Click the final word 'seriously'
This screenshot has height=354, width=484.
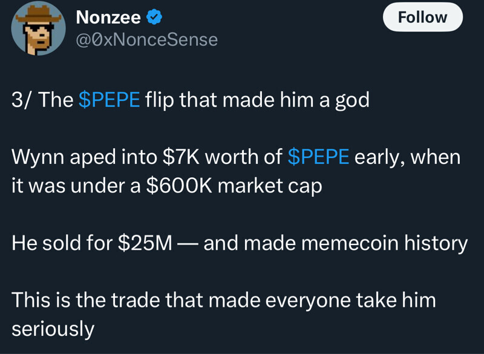(x=53, y=328)
